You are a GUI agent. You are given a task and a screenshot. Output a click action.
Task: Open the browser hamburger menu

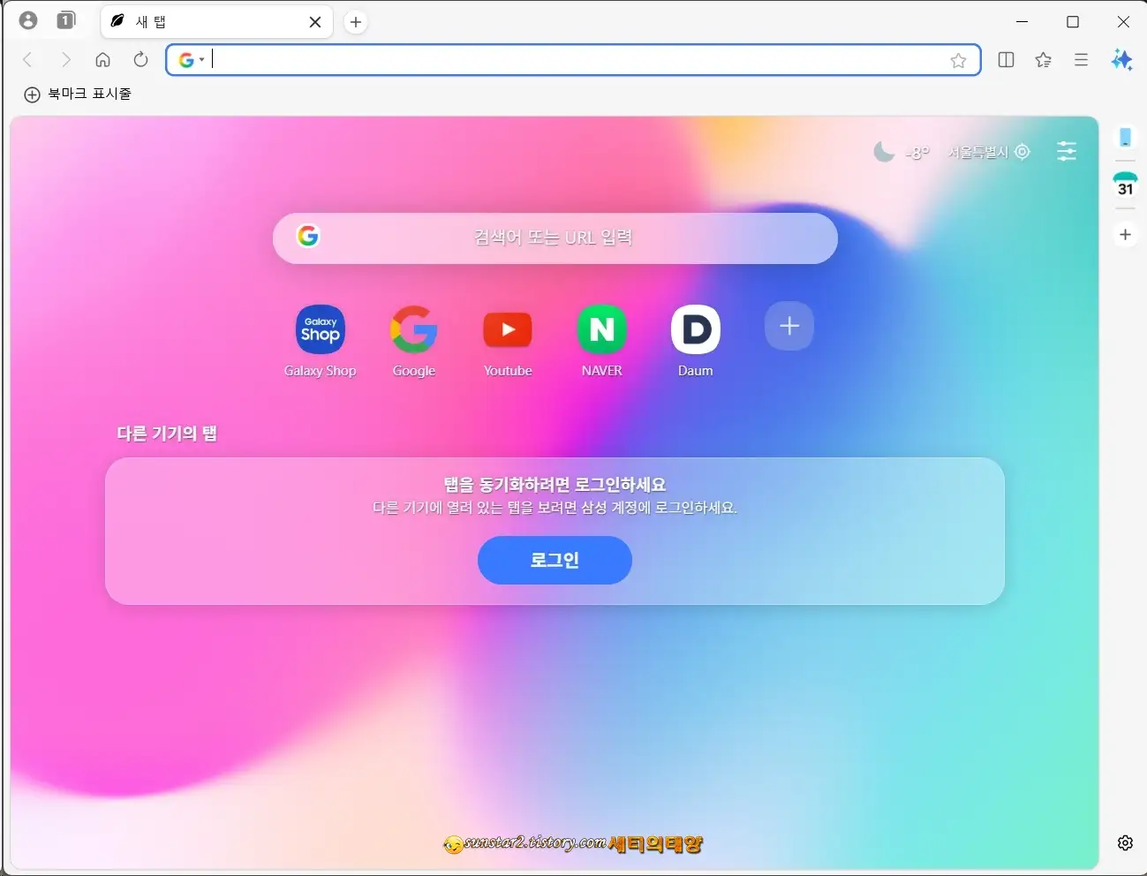click(x=1082, y=60)
